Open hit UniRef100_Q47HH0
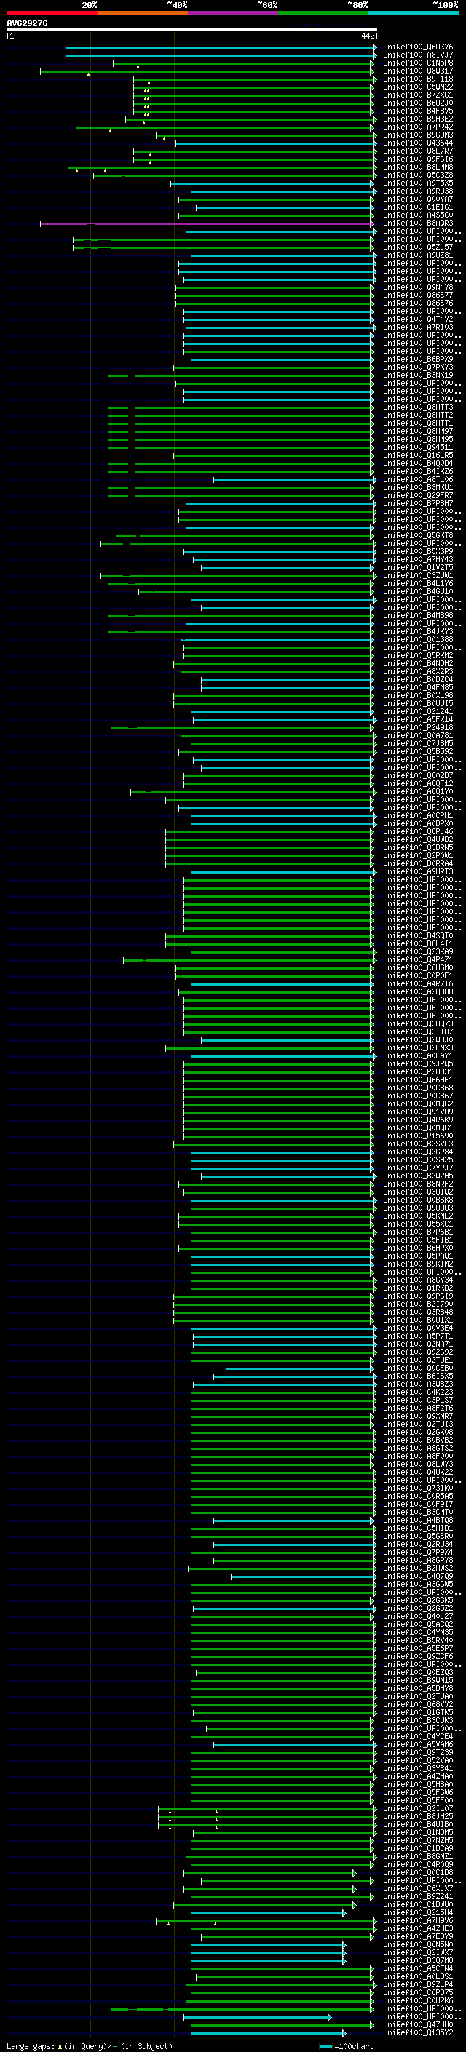Image resolution: width=466 pixels, height=2052 pixels. point(418,2025)
